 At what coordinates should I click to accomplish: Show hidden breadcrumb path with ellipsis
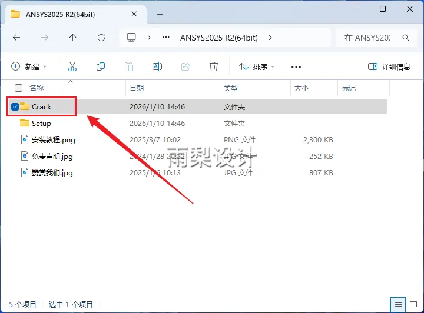click(166, 37)
